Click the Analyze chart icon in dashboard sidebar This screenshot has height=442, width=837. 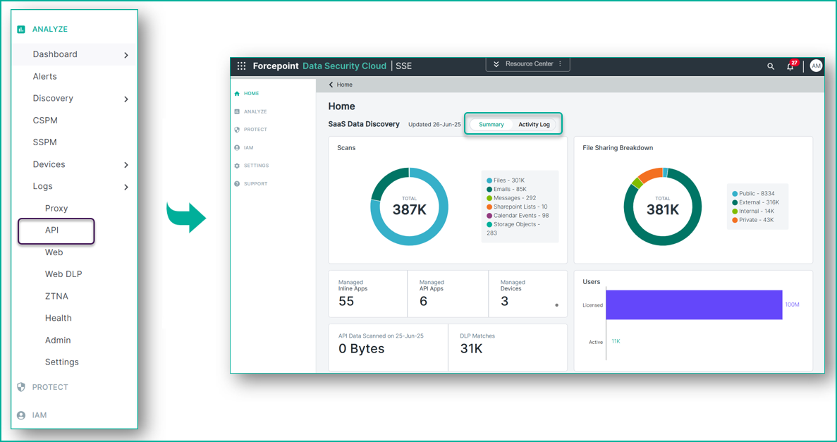pos(237,111)
